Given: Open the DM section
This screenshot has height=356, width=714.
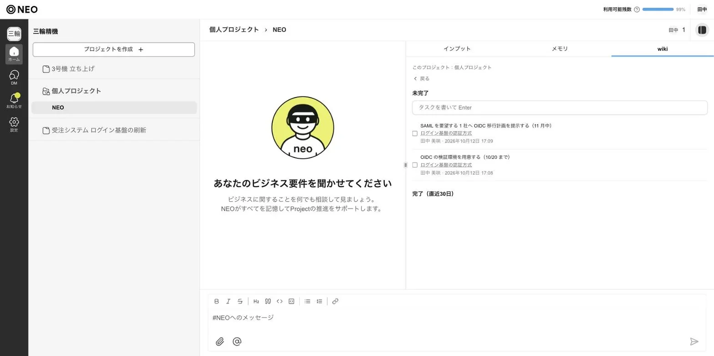Looking at the screenshot, I should (x=14, y=78).
